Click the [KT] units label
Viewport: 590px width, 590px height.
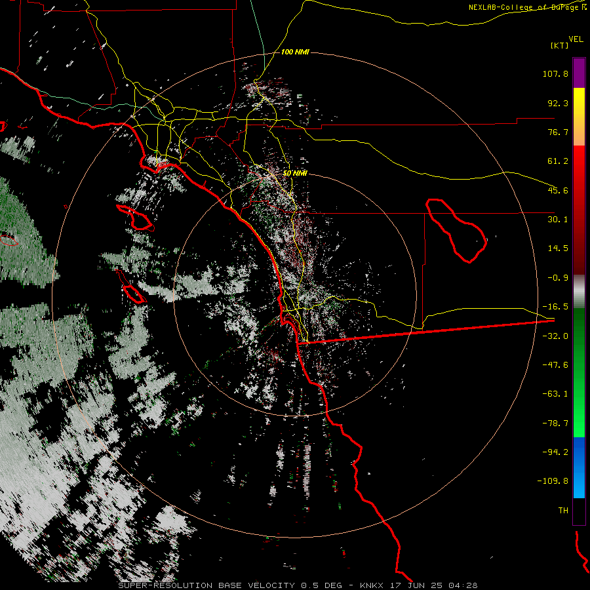[559, 45]
